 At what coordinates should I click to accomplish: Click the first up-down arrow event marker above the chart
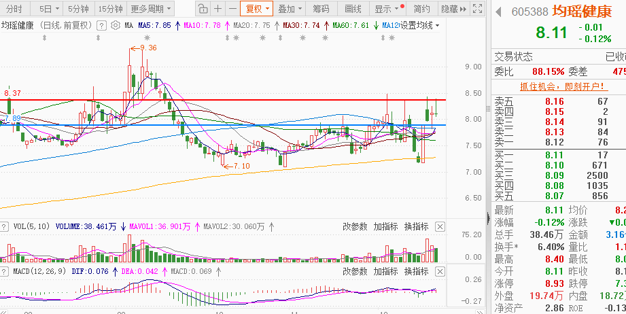pos(45,38)
